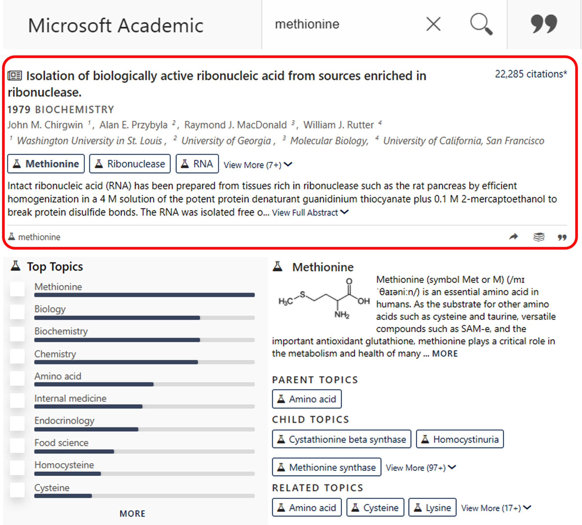Tick the Biochemistry topic checkbox
The height and width of the screenshot is (525, 582).
(x=17, y=334)
